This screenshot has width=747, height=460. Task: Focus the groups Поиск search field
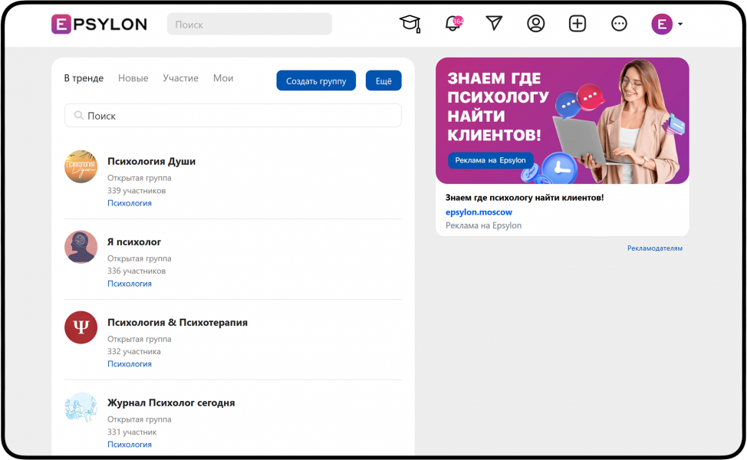[233, 115]
